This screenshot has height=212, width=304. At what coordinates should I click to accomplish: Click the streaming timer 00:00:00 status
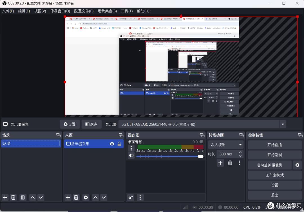coord(206,207)
